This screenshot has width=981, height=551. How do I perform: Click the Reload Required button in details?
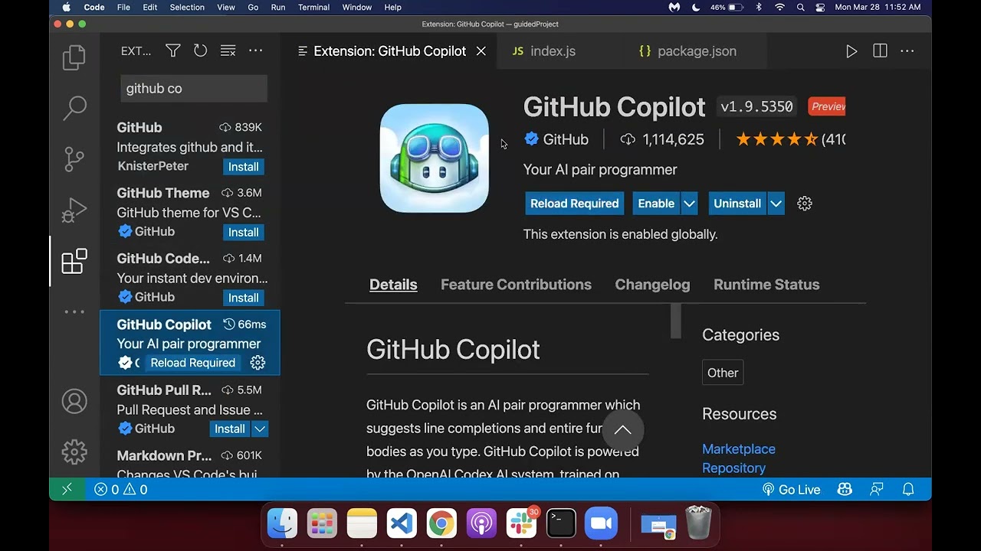click(x=575, y=204)
